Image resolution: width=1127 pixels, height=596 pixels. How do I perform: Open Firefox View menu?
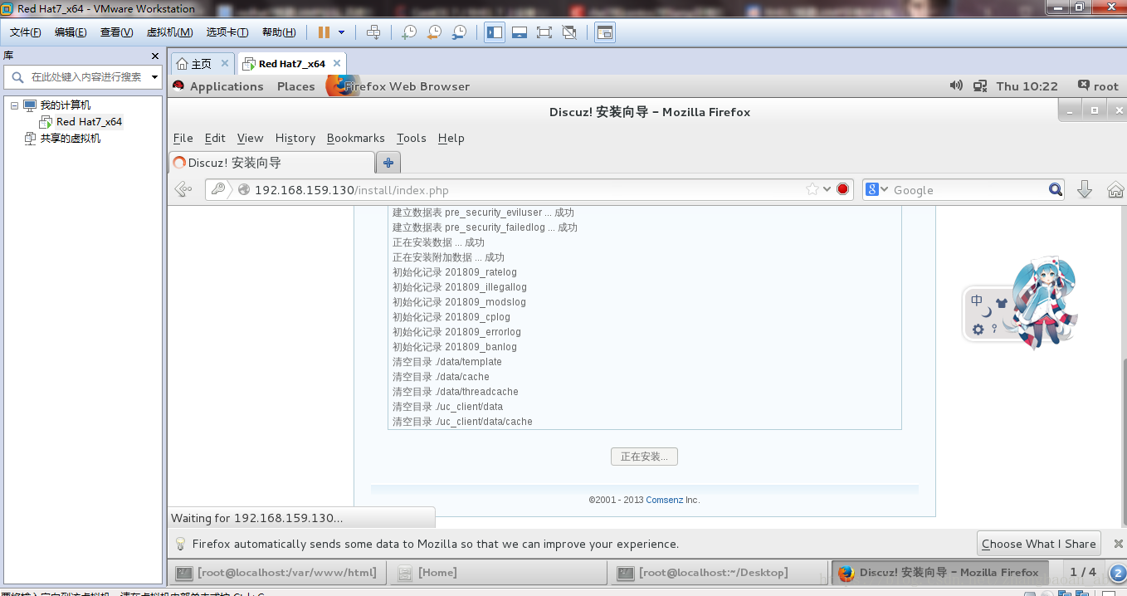[250, 139]
